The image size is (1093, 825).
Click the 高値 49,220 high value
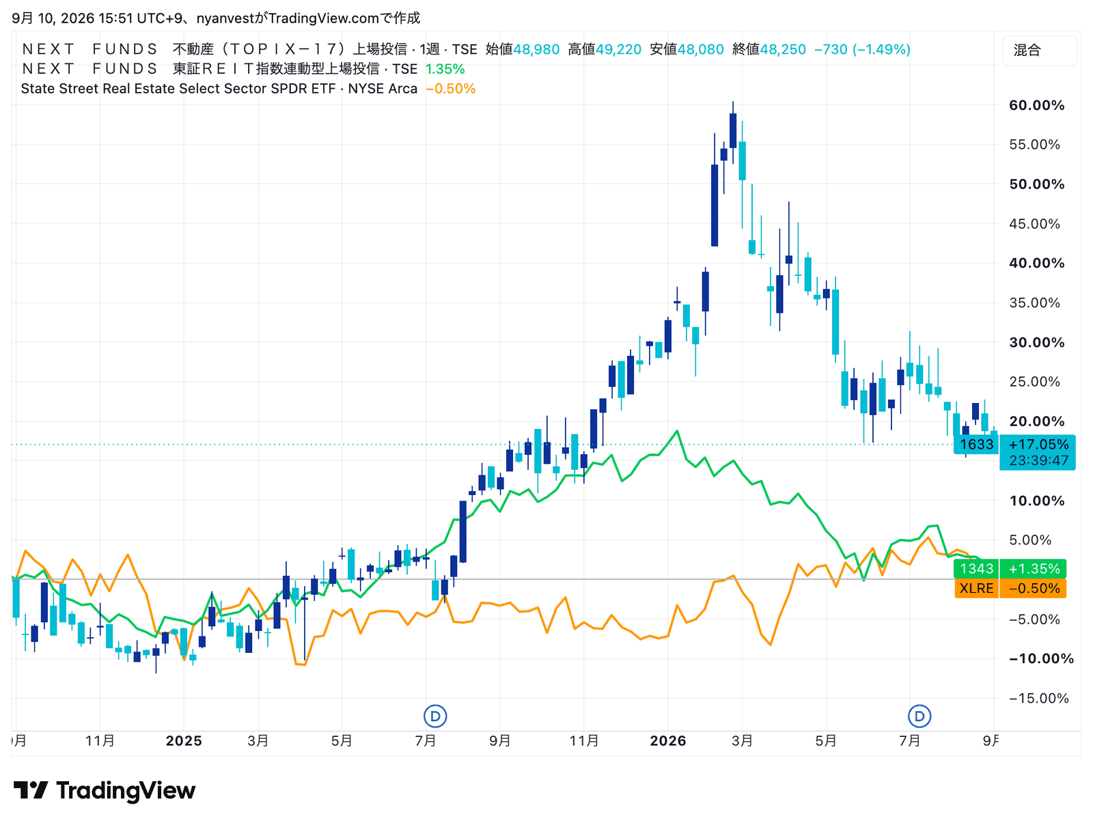click(605, 49)
